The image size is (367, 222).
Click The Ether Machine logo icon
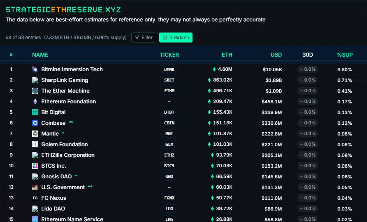click(35, 91)
